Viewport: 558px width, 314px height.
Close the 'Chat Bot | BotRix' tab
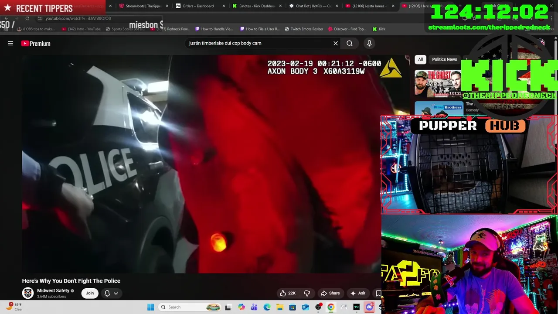pos(337,6)
